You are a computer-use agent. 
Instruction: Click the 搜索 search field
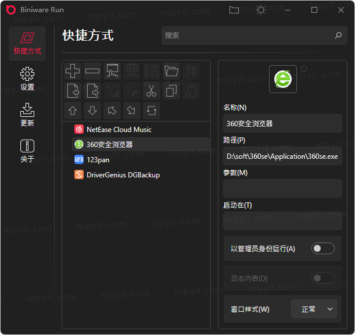[254, 35]
